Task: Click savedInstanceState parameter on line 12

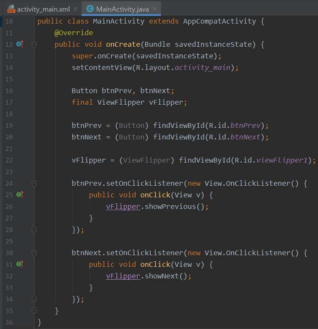Action: [213, 44]
